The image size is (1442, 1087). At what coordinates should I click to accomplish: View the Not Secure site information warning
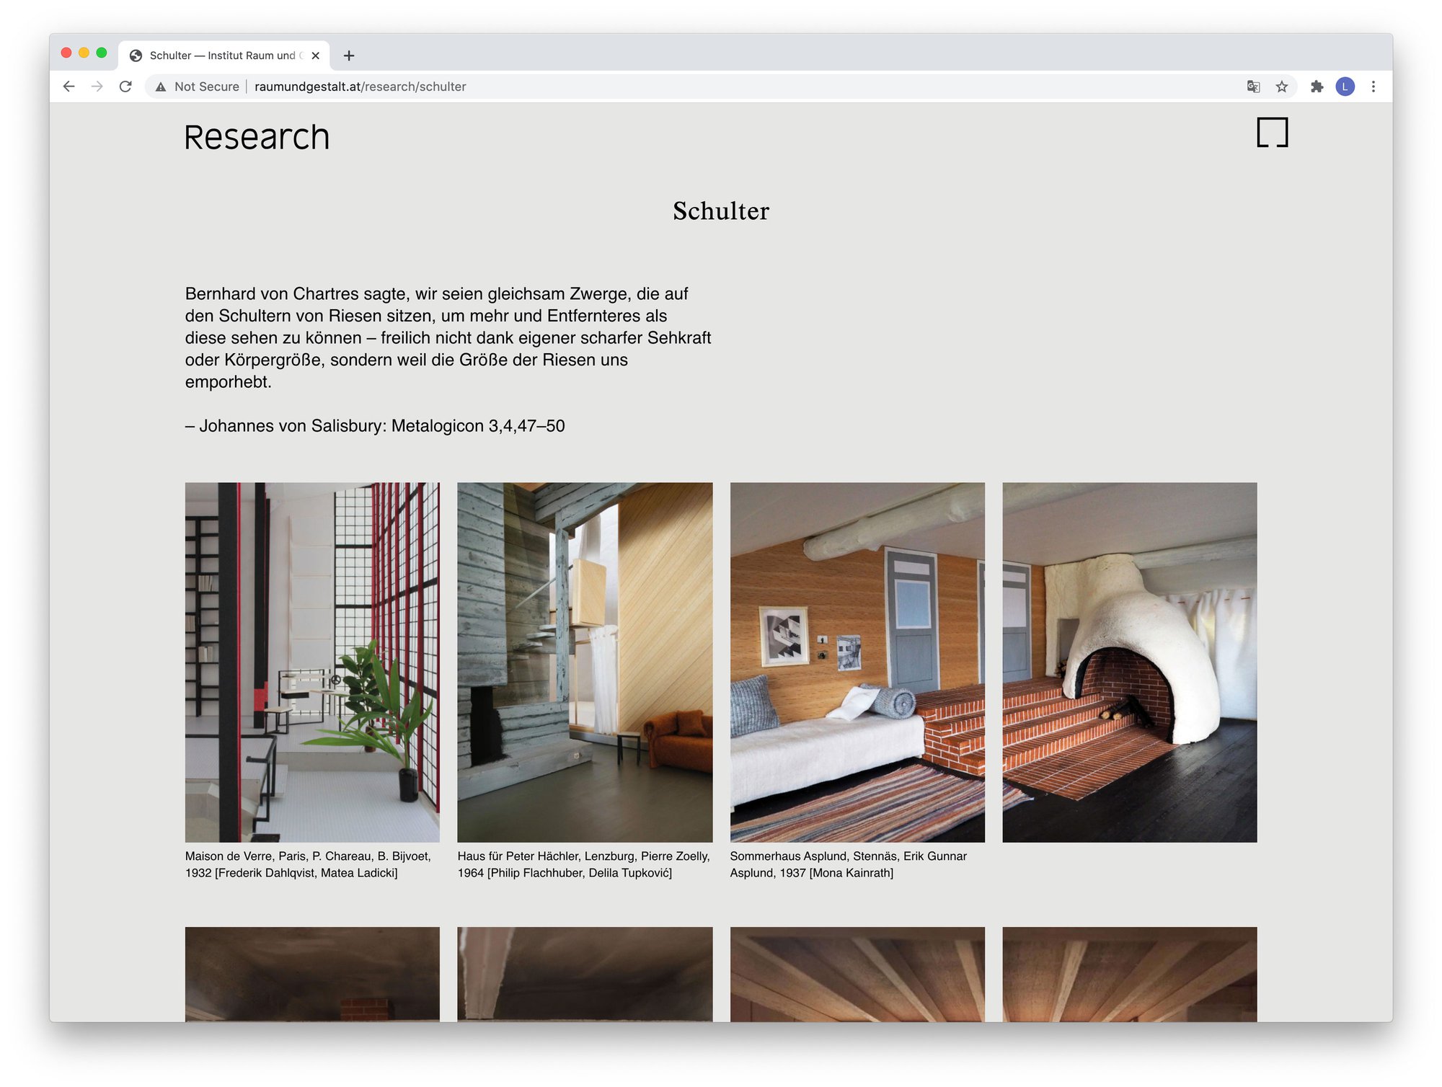[198, 86]
